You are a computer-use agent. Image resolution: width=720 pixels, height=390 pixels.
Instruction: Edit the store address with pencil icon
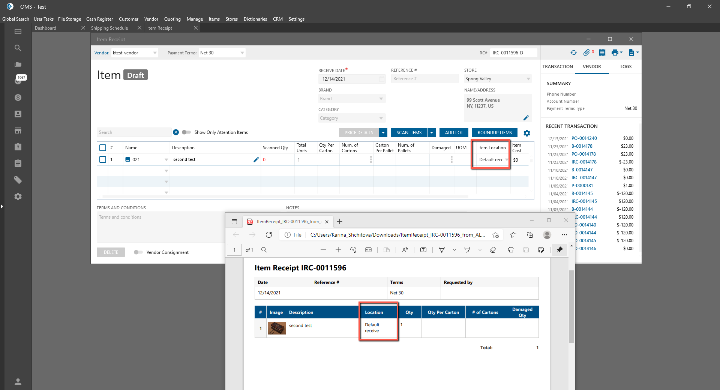coord(526,118)
